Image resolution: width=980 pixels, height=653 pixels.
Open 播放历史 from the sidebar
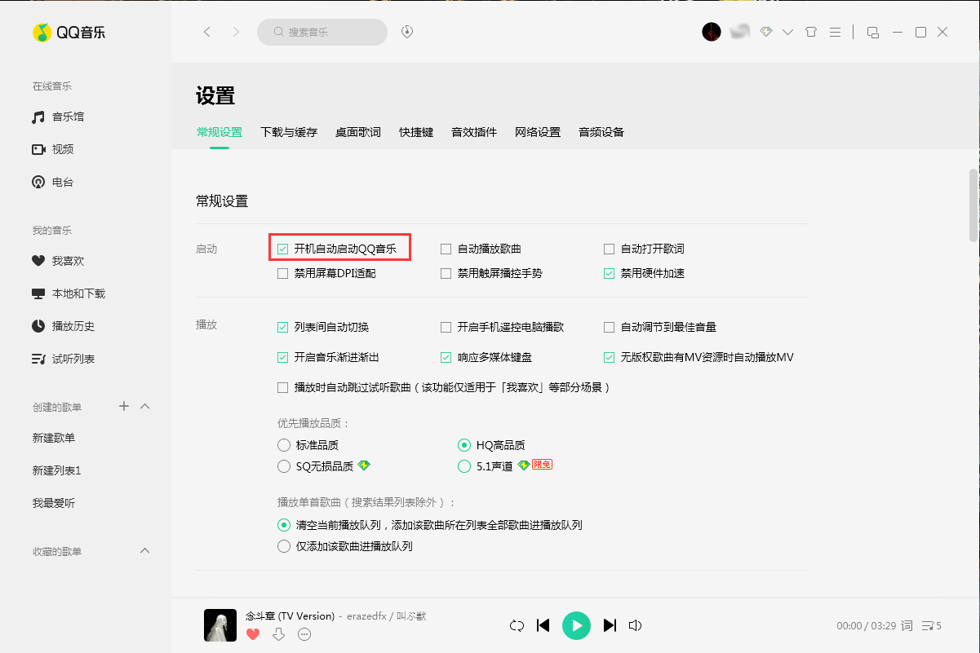point(70,325)
